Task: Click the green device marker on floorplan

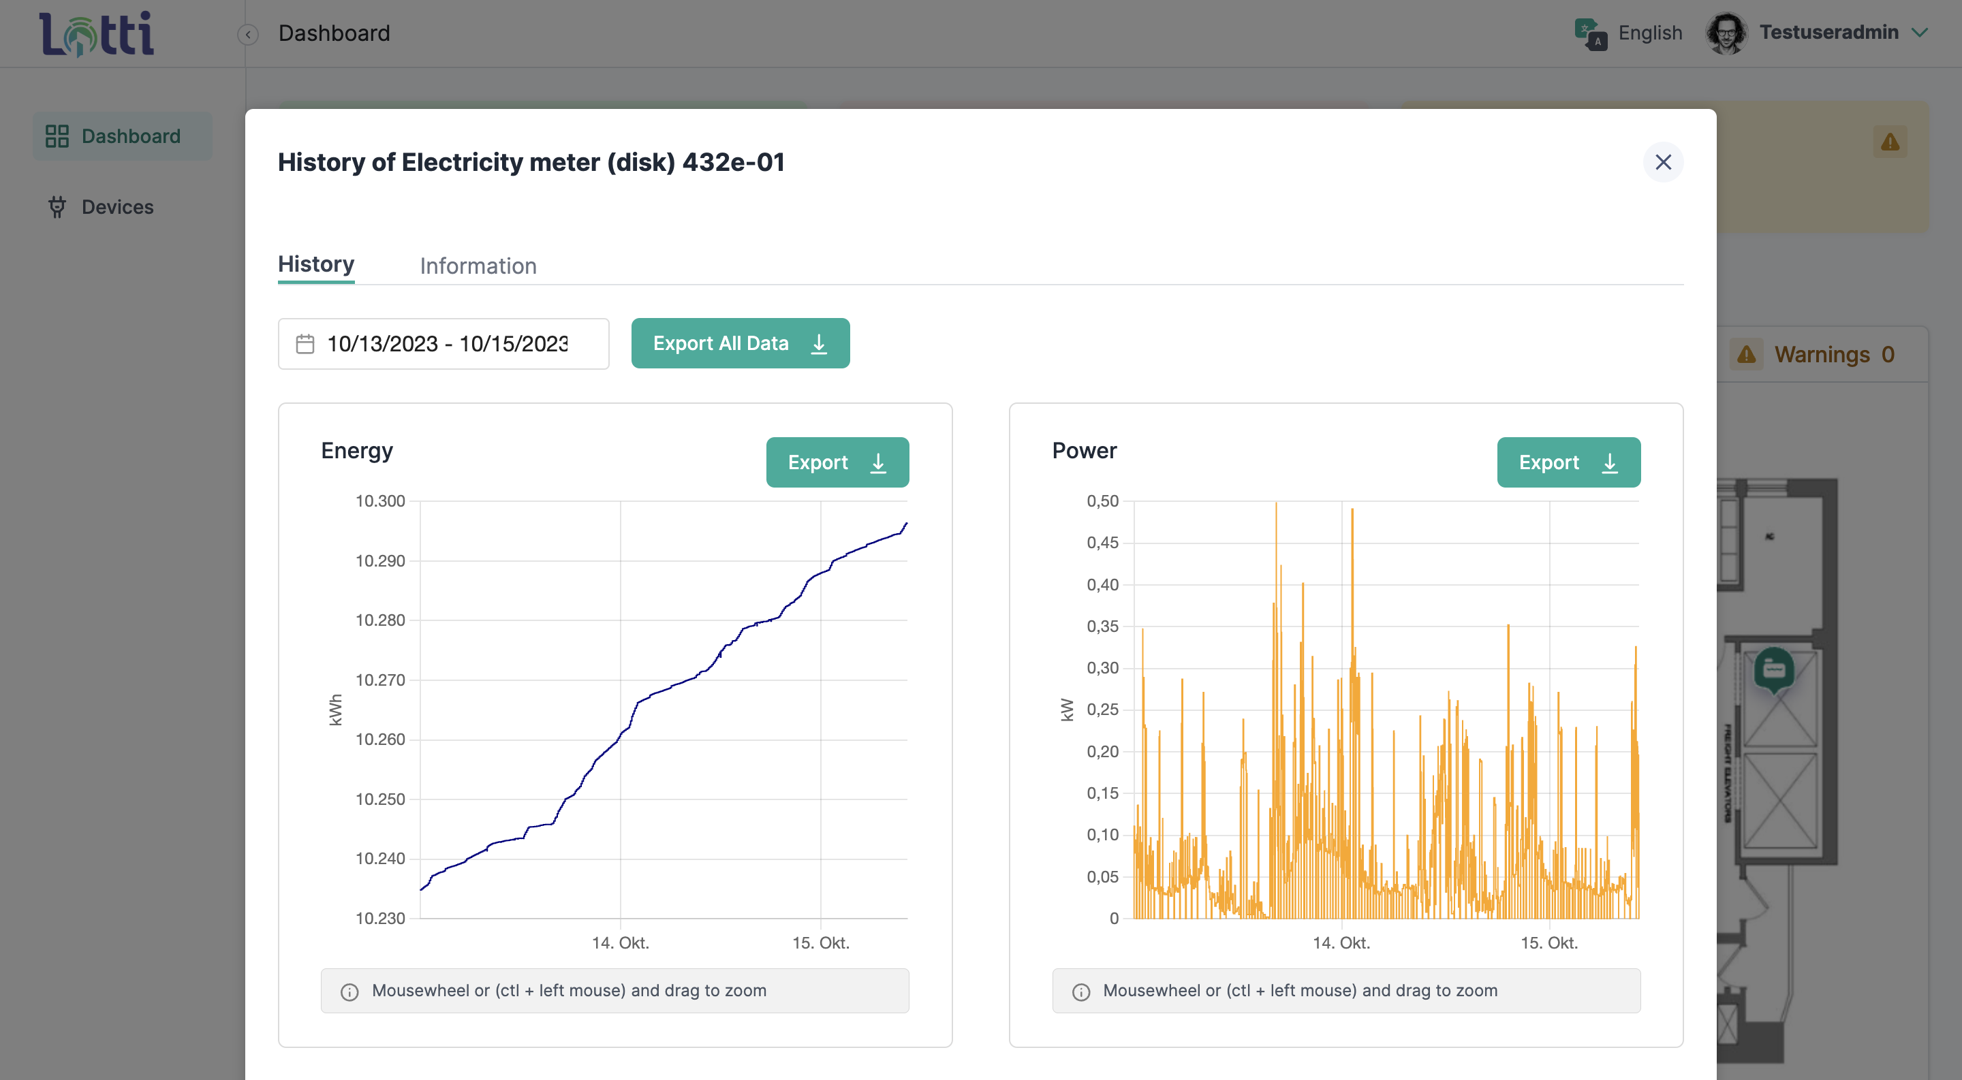Action: pyautogui.click(x=1773, y=669)
